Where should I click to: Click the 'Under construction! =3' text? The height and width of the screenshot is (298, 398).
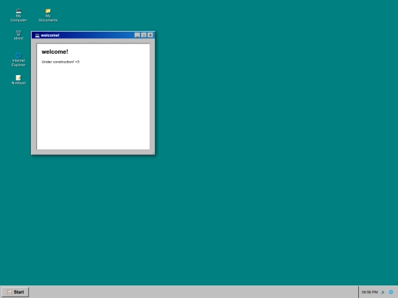pyautogui.click(x=60, y=62)
